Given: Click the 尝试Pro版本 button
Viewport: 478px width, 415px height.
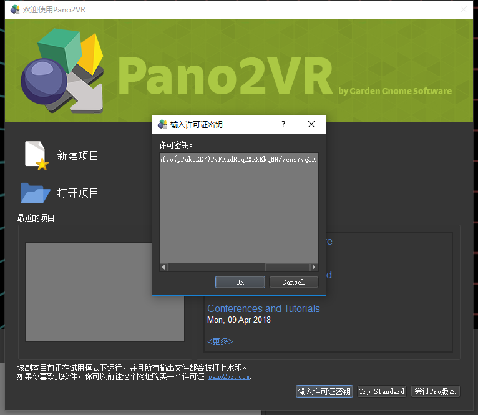Looking at the screenshot, I should point(436,391).
